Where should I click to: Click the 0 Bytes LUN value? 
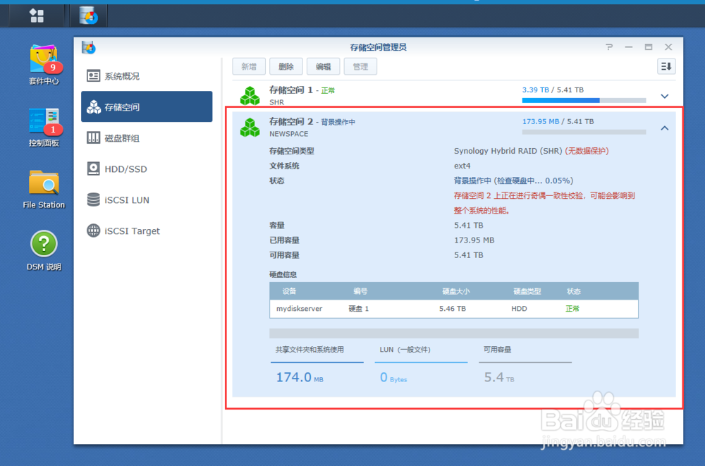coord(393,377)
